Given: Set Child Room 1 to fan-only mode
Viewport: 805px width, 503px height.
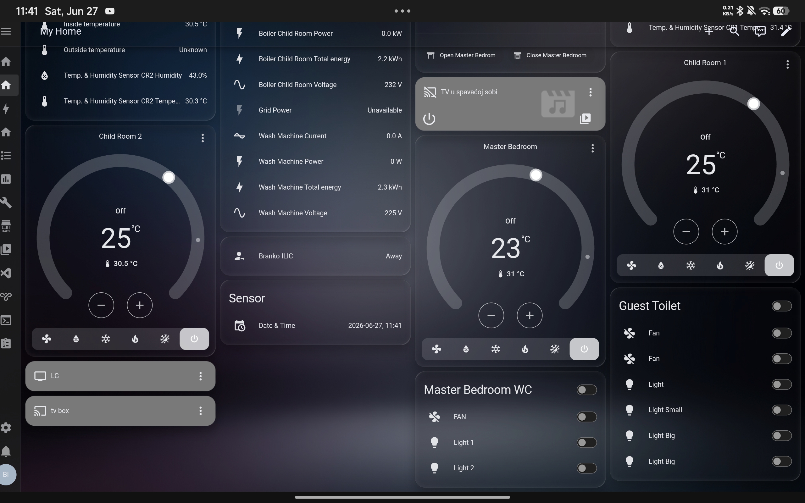Looking at the screenshot, I should pyautogui.click(x=631, y=265).
